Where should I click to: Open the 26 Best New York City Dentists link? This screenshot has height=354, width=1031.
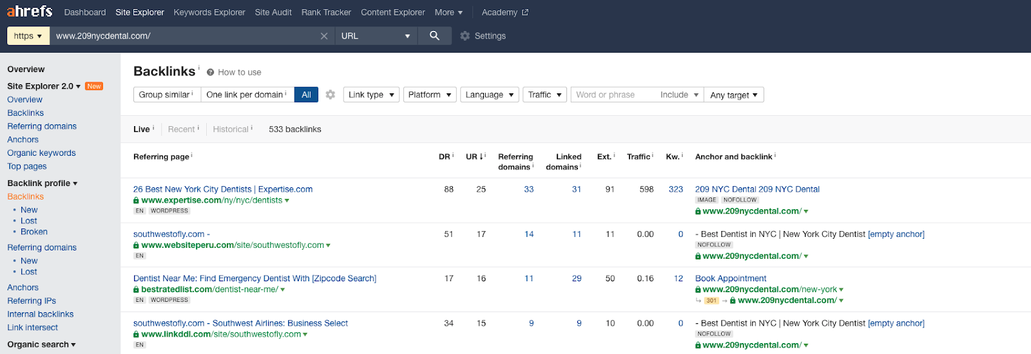tap(222, 189)
